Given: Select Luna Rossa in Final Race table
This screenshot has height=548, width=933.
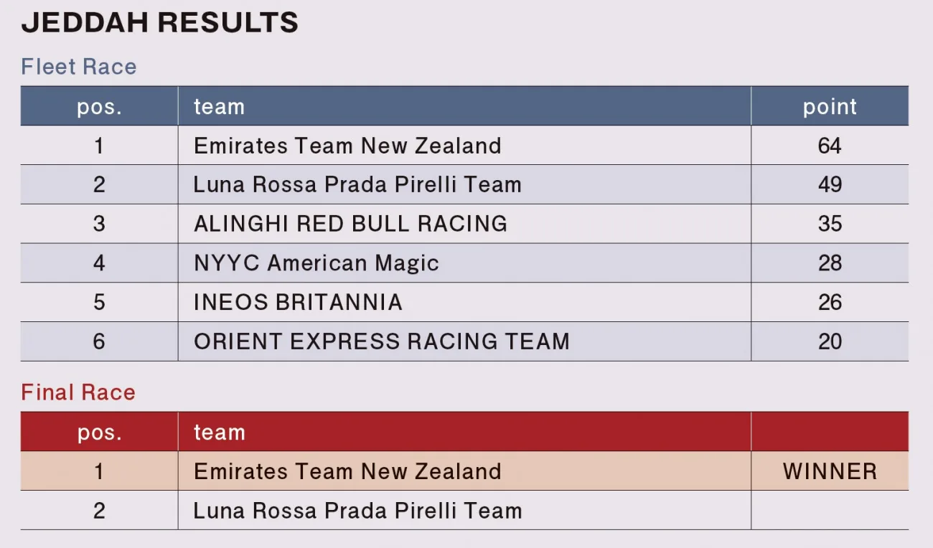Looking at the screenshot, I should pos(357,511).
